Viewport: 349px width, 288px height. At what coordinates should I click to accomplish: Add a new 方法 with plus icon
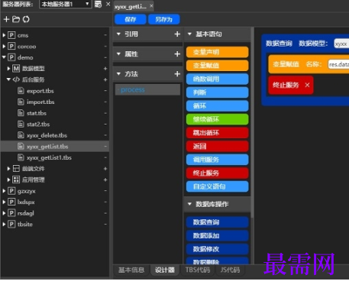[177, 74]
